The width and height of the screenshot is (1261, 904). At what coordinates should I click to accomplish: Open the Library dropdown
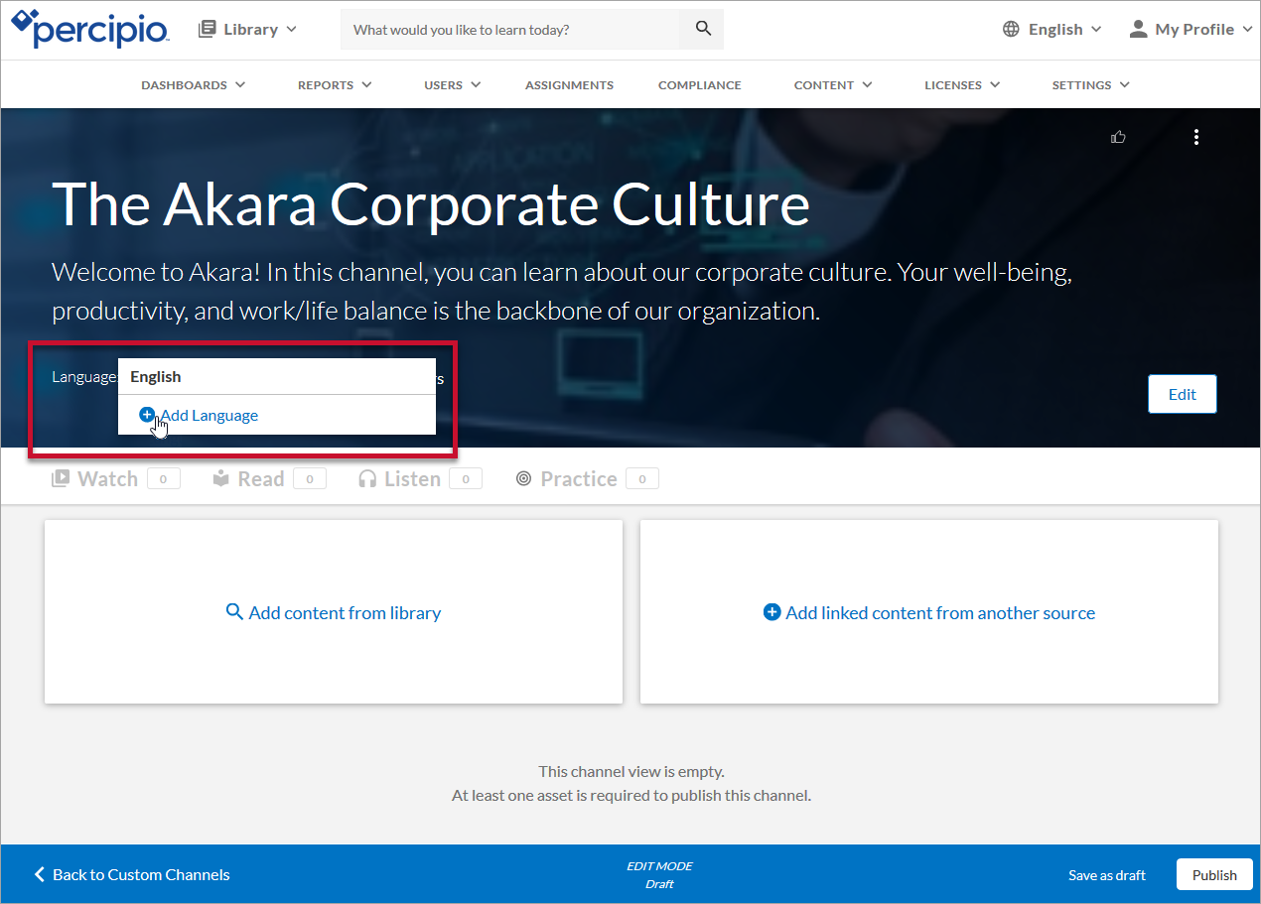(248, 29)
